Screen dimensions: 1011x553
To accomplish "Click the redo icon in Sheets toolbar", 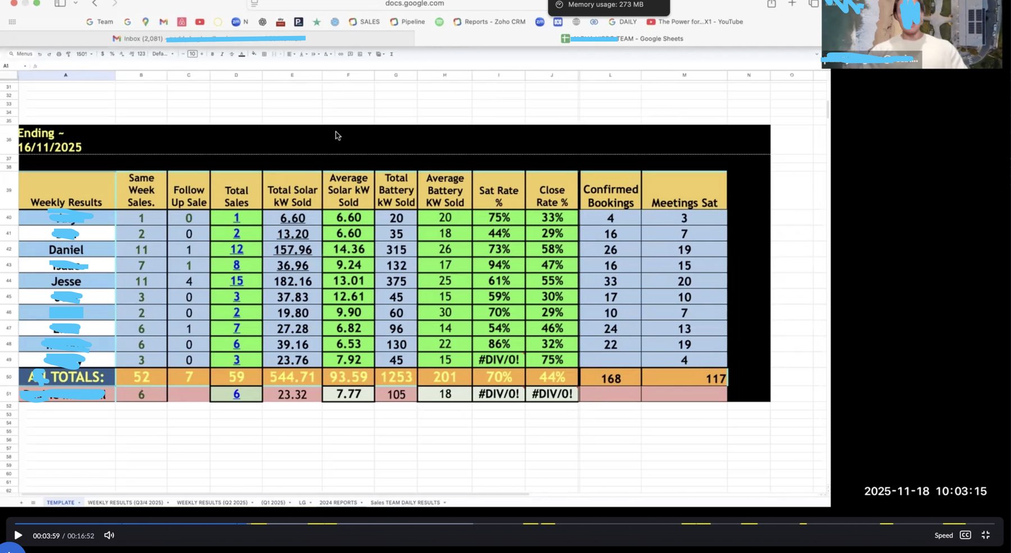I will point(49,54).
